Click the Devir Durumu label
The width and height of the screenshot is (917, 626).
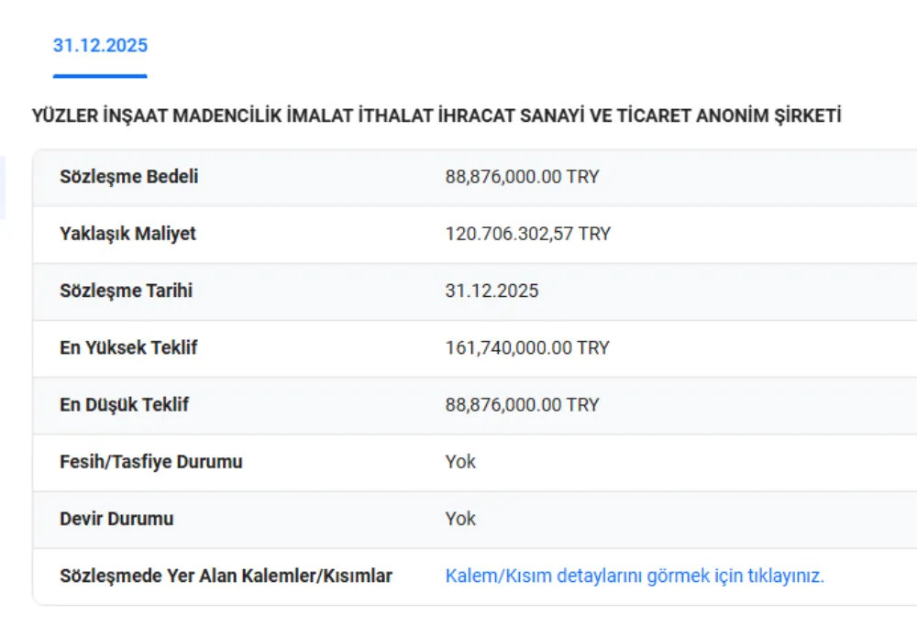pos(116,518)
